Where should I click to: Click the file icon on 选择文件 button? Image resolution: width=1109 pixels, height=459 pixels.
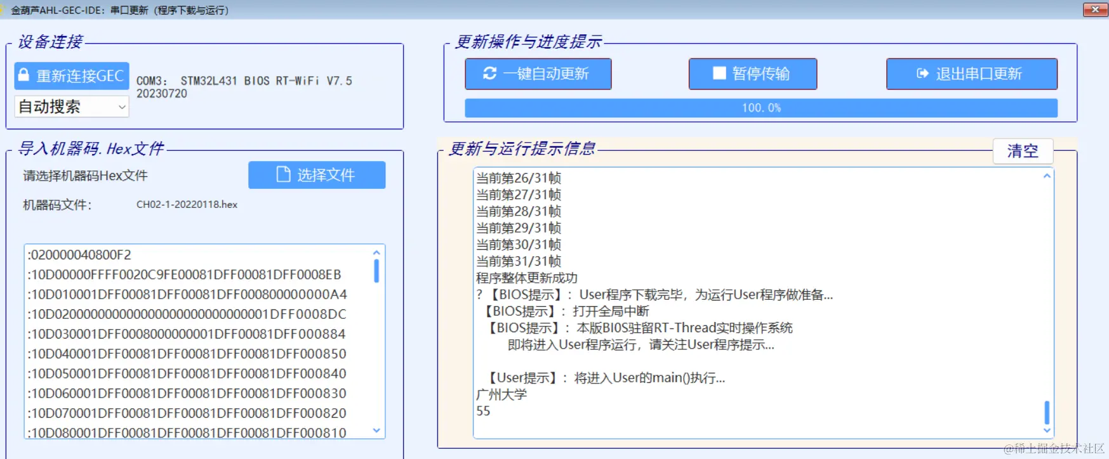tap(283, 174)
